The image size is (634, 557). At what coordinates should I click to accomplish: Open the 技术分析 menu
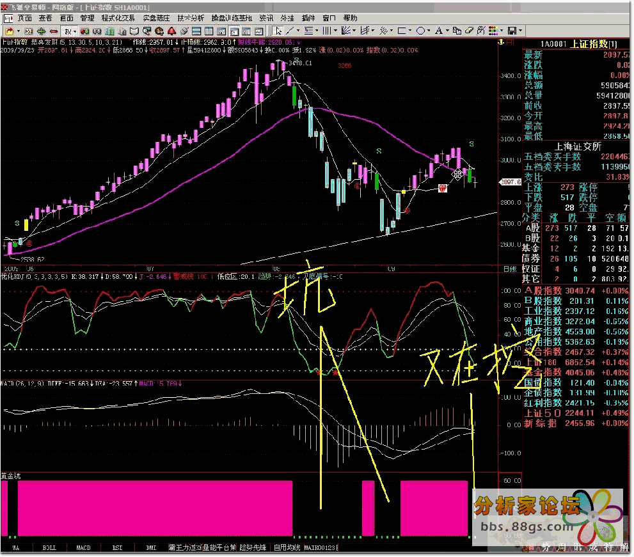(x=191, y=18)
